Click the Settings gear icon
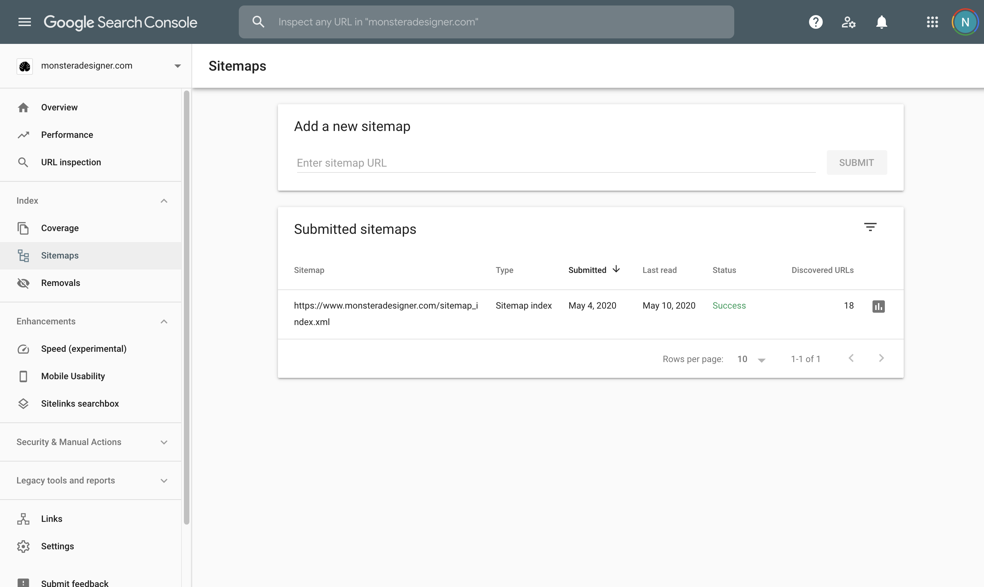The height and width of the screenshot is (587, 984). point(23,546)
